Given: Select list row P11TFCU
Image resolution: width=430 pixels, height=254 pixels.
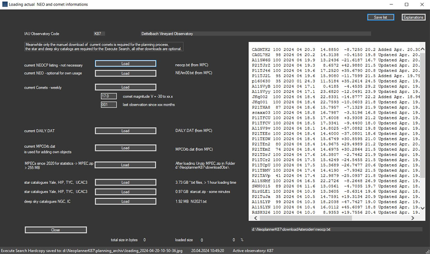Looking at the screenshot, I should (x=336, y=118).
